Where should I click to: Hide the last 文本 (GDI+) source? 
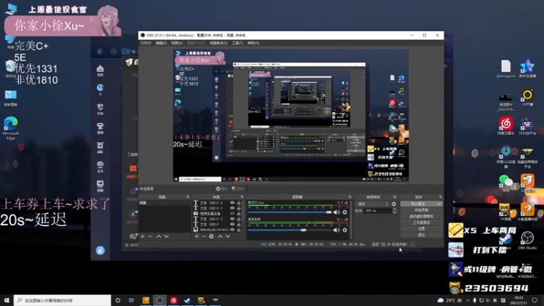coord(233,224)
